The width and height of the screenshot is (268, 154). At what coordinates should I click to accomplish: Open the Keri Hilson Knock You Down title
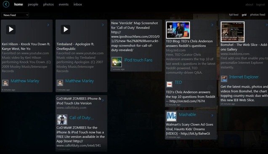point(26,46)
